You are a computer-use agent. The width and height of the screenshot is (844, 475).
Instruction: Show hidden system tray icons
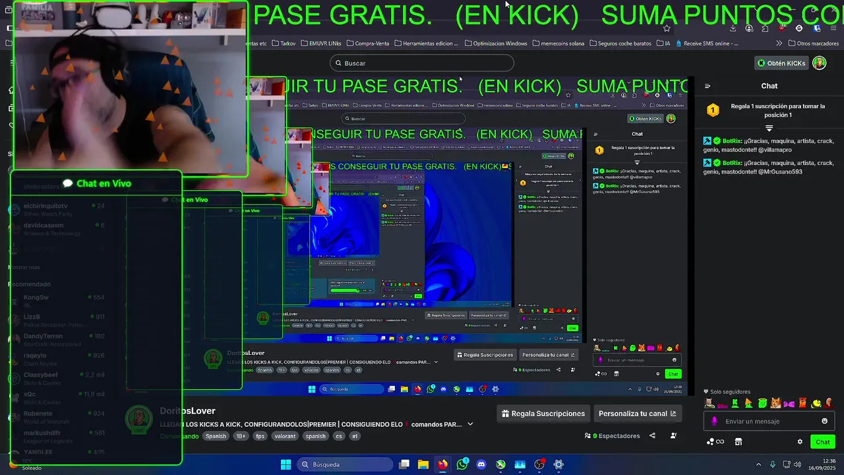[x=758, y=464]
